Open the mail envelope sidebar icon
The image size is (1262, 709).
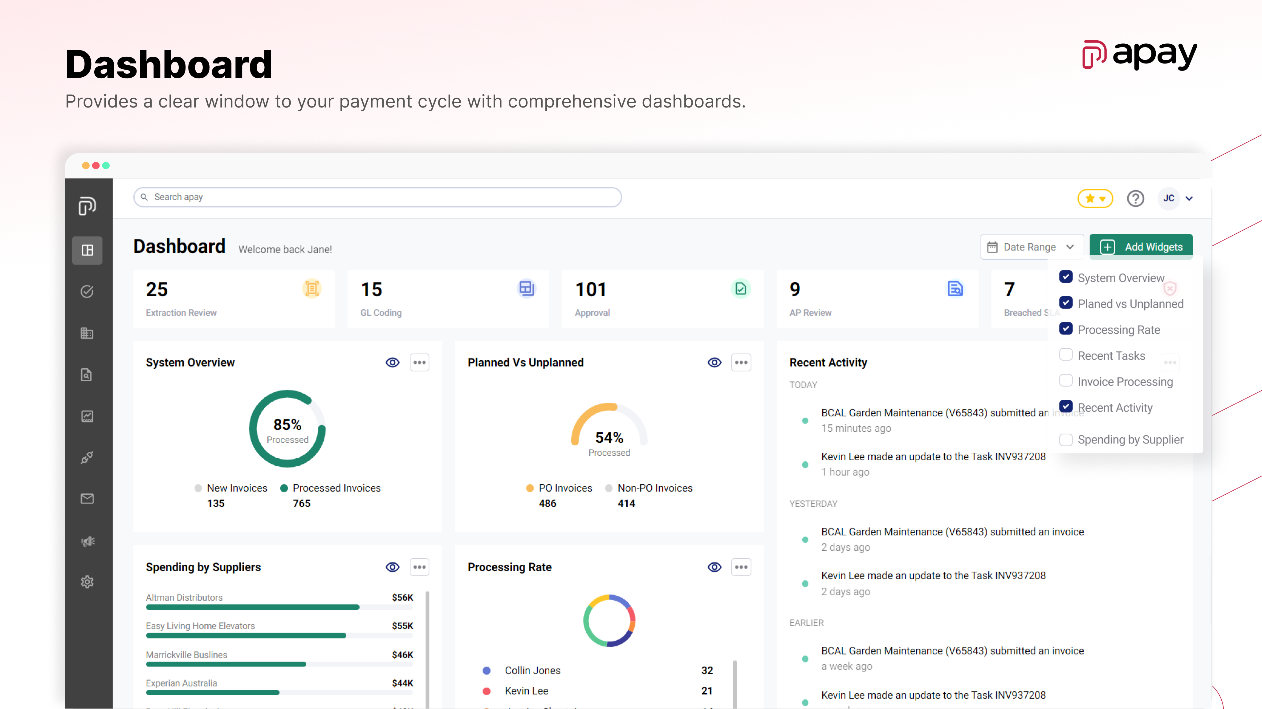point(87,498)
